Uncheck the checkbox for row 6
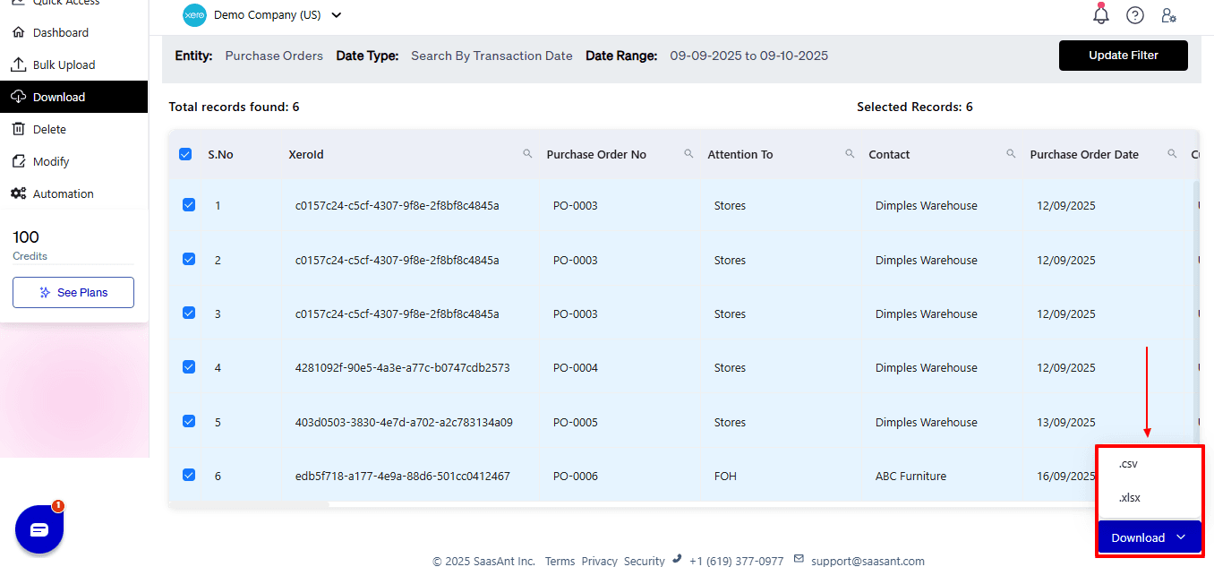 point(189,476)
